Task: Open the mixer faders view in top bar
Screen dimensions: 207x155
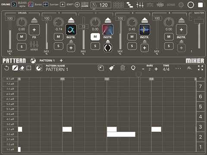Action: click(x=140, y=5)
